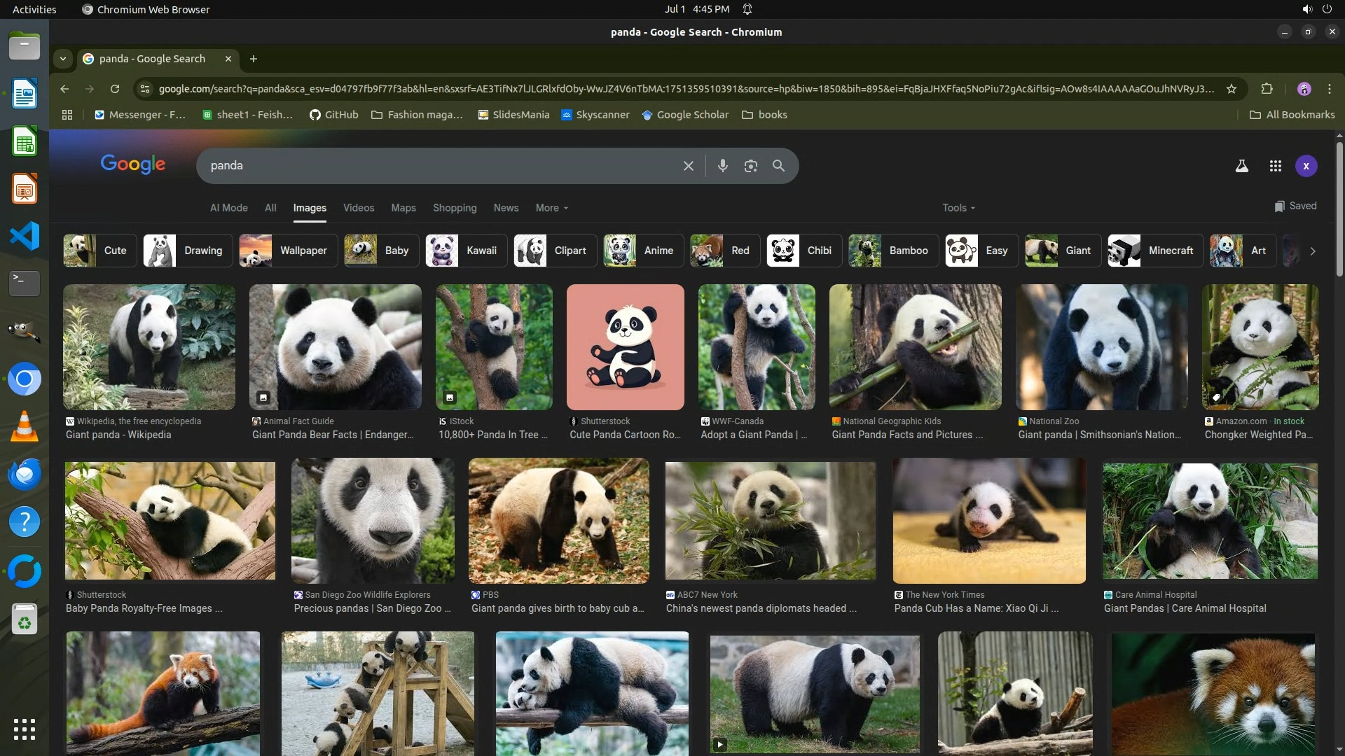Switch to the Shopping tab

(454, 208)
